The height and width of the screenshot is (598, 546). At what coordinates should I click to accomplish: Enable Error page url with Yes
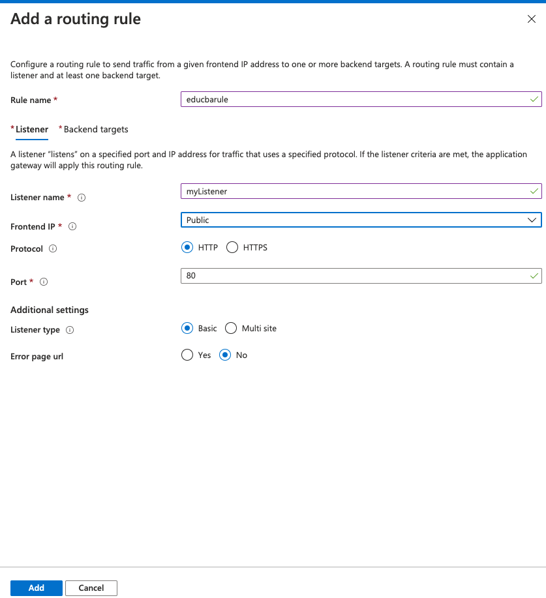(187, 355)
